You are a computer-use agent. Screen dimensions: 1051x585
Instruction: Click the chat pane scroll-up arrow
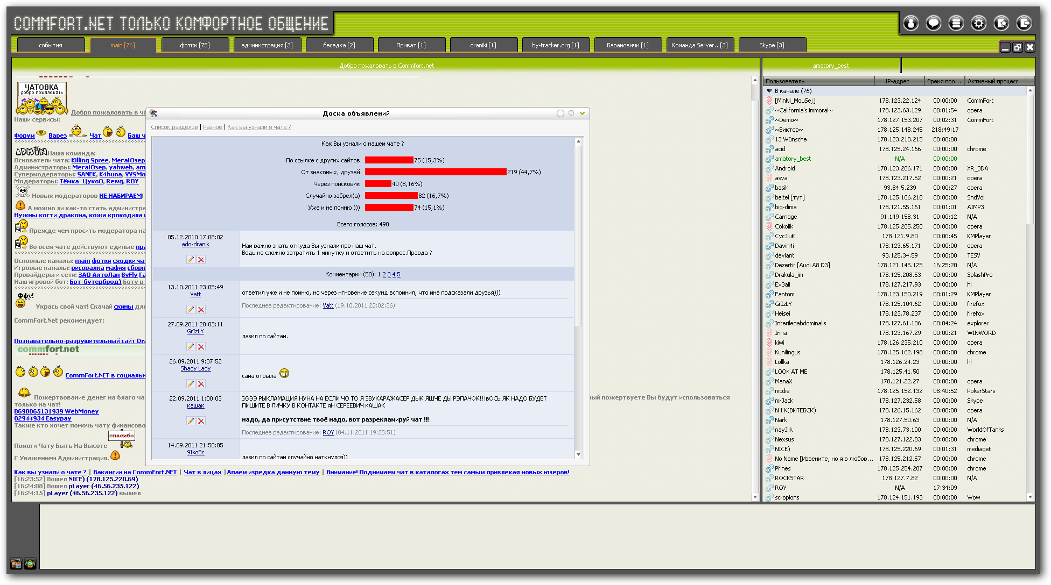point(754,80)
